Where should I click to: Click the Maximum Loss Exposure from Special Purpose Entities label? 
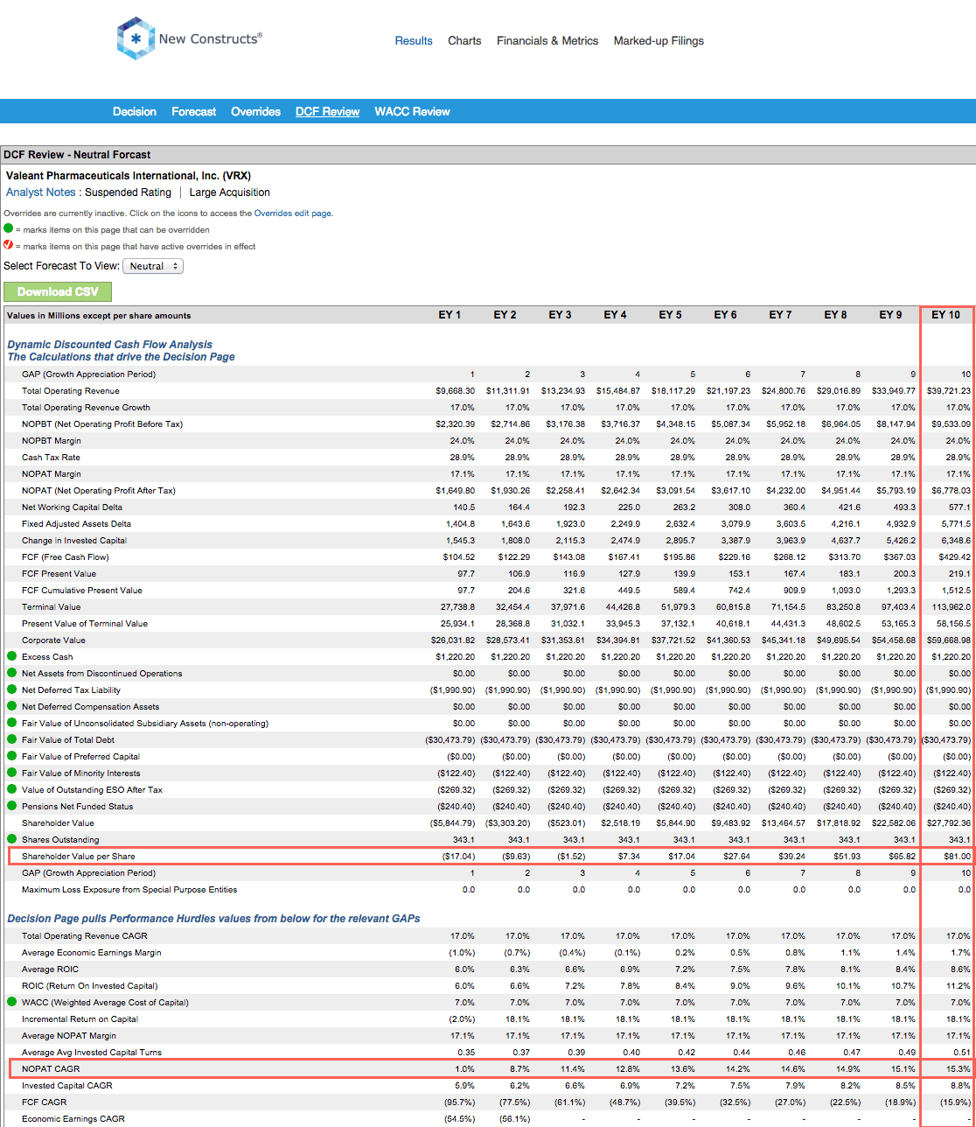[129, 889]
